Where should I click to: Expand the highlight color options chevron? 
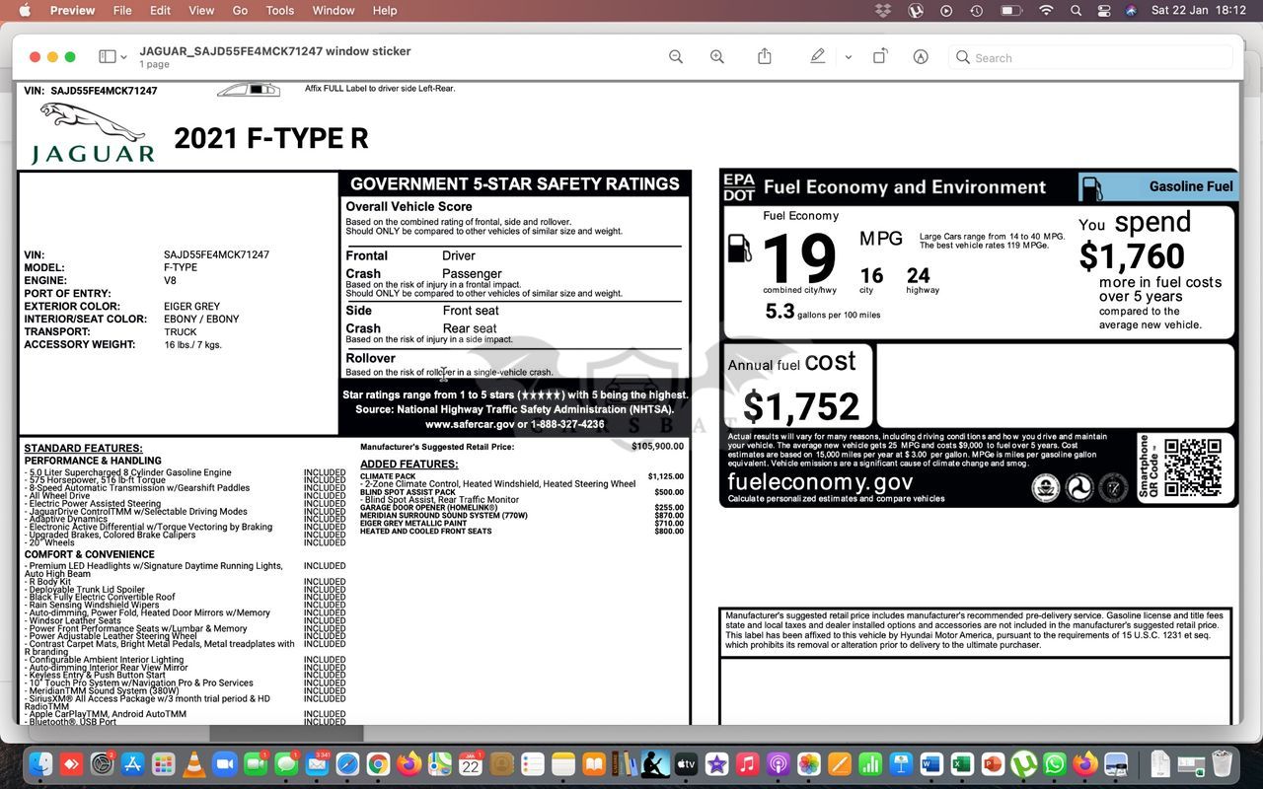(848, 57)
